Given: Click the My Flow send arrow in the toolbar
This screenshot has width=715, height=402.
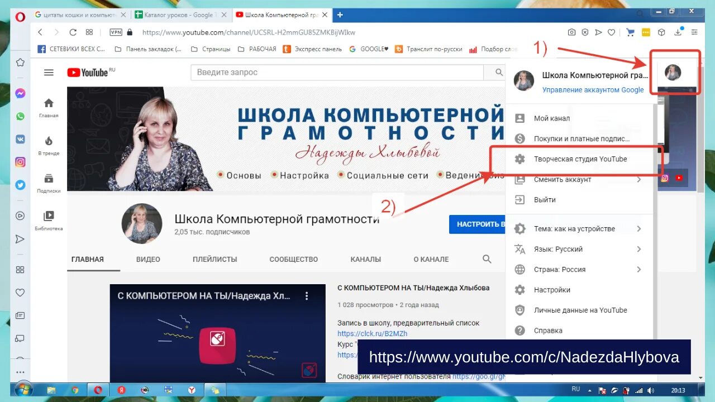Looking at the screenshot, I should (598, 32).
